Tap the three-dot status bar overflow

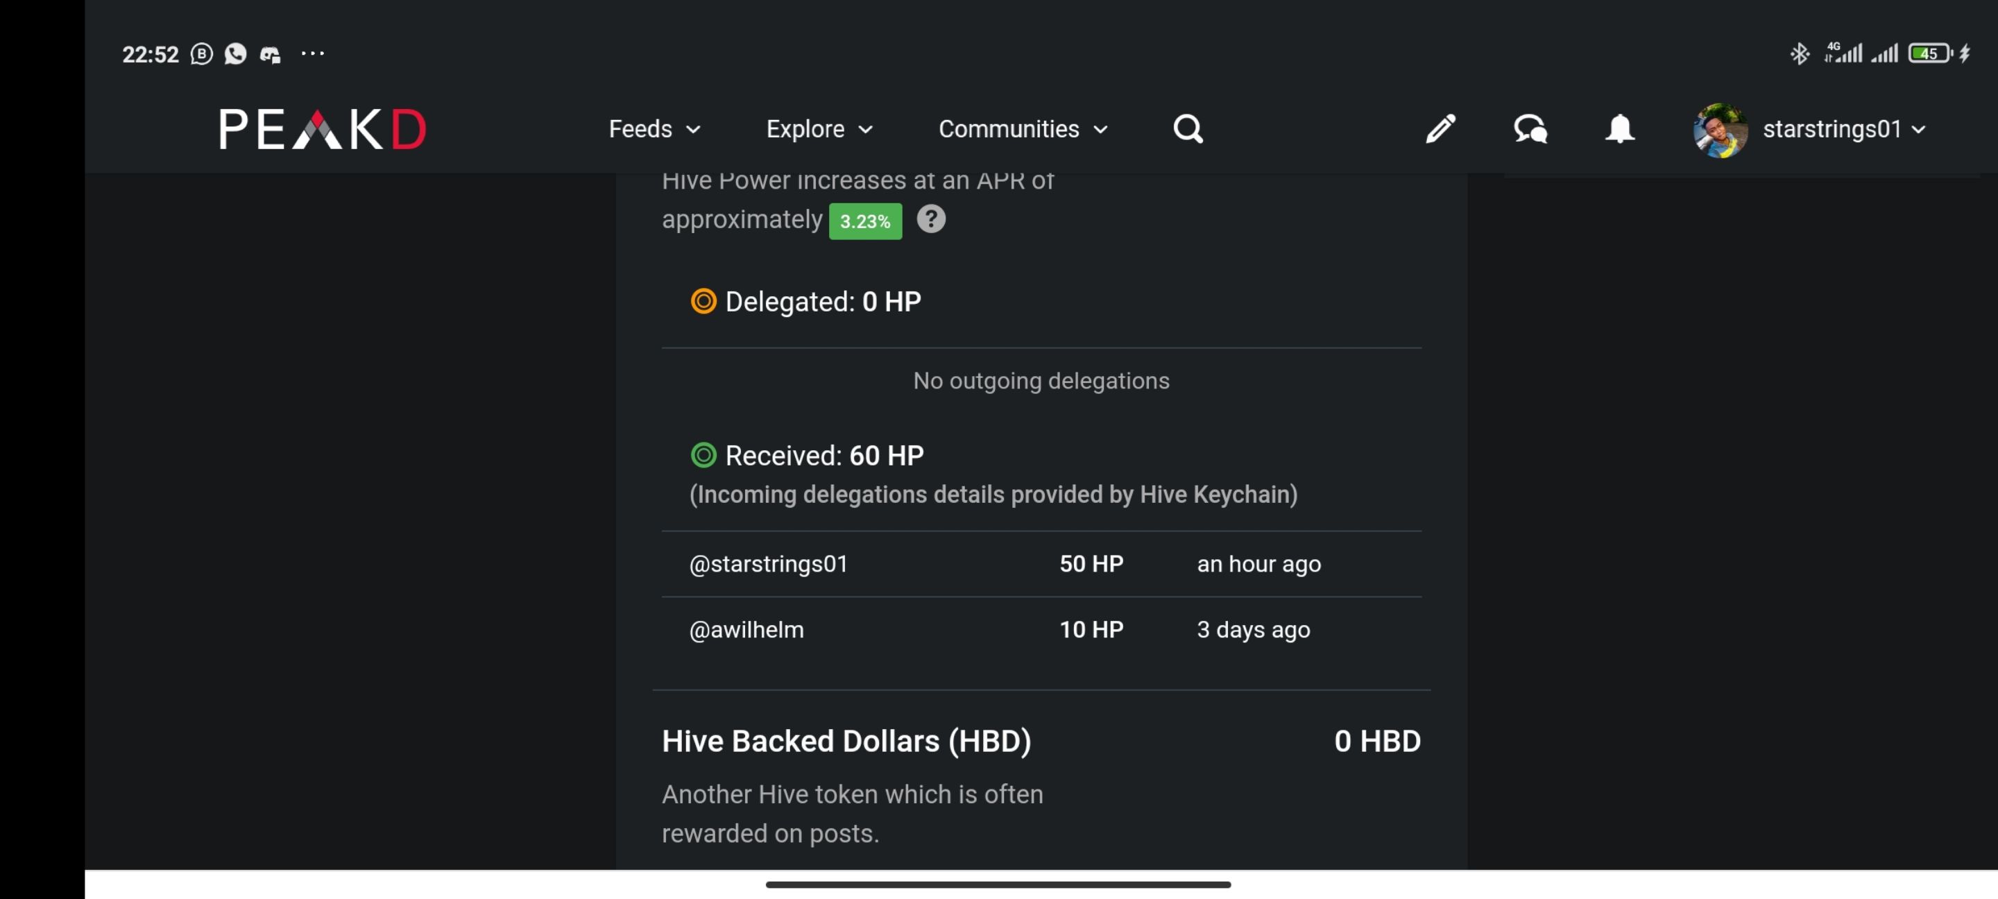313,53
